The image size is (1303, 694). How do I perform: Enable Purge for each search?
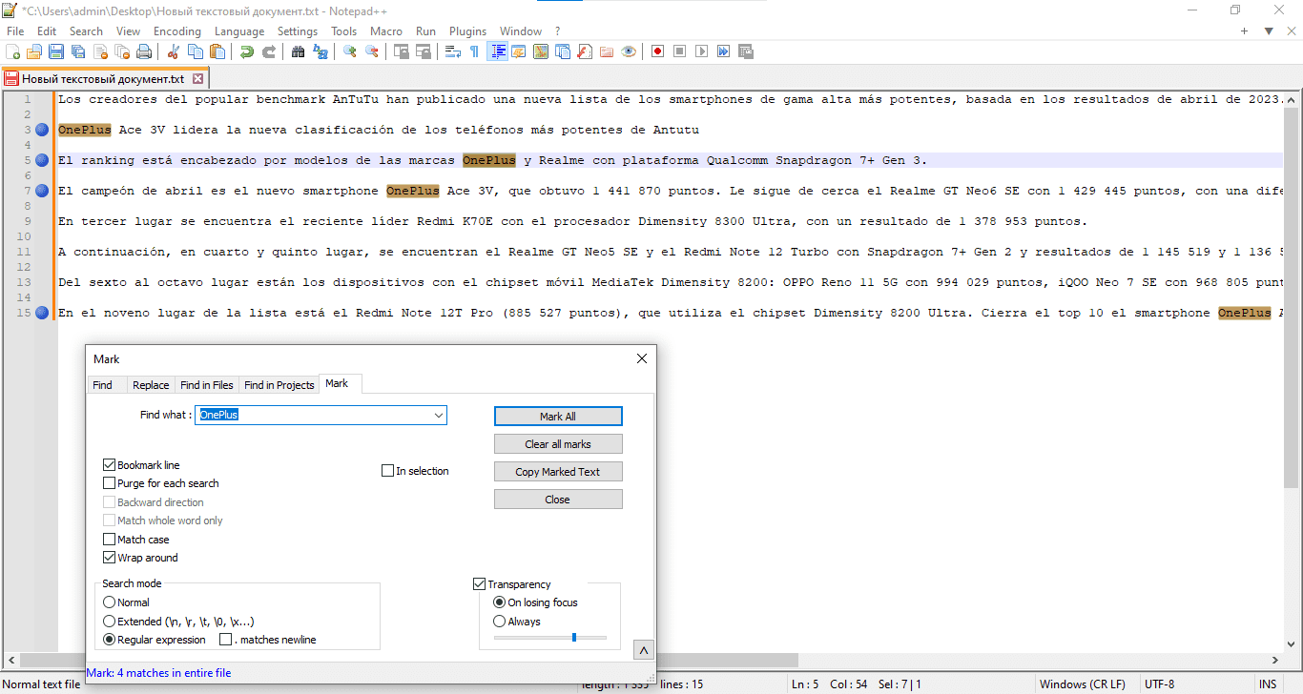click(x=109, y=483)
